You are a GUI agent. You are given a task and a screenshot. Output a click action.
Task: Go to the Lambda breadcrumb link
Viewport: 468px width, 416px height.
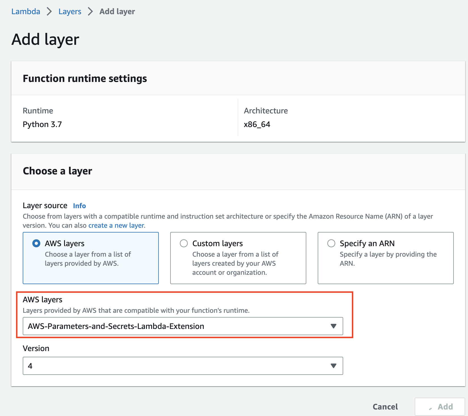26,12
